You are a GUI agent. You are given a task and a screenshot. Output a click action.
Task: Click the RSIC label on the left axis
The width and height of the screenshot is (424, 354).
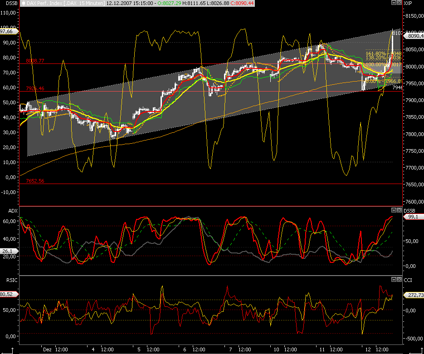(12, 280)
